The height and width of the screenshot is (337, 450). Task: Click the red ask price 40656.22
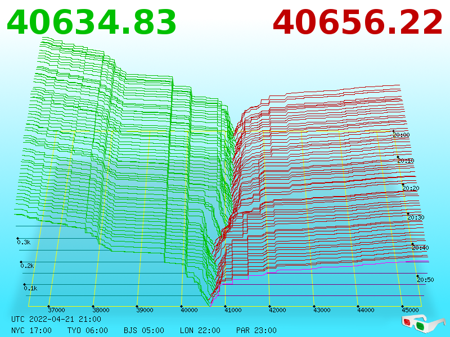pos(358,22)
